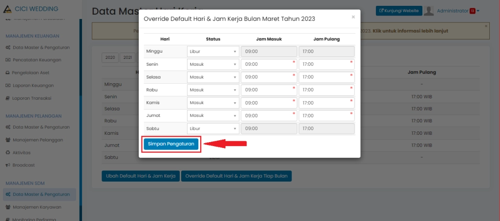Open Broadcast in the sidebar

23,165
